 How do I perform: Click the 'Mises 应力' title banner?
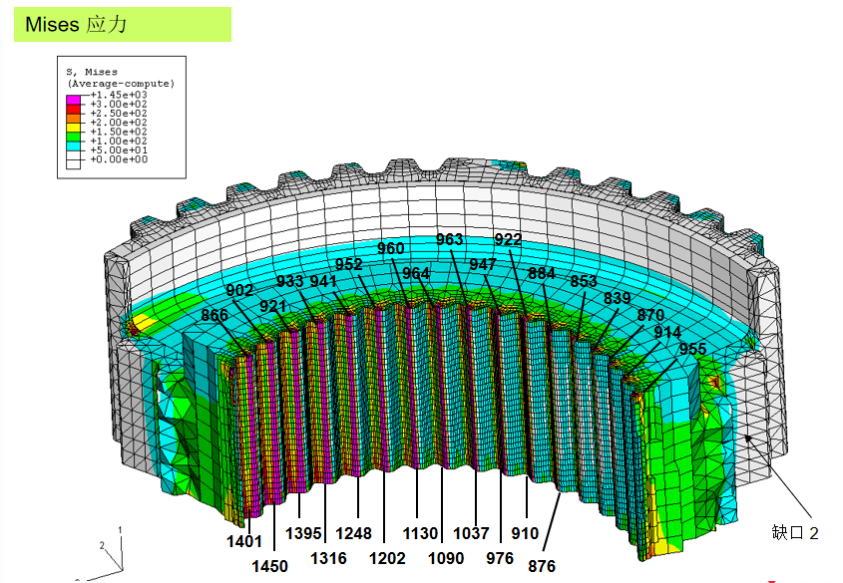pyautogui.click(x=122, y=24)
